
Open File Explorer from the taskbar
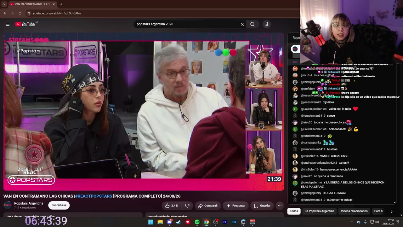(x=160, y=222)
